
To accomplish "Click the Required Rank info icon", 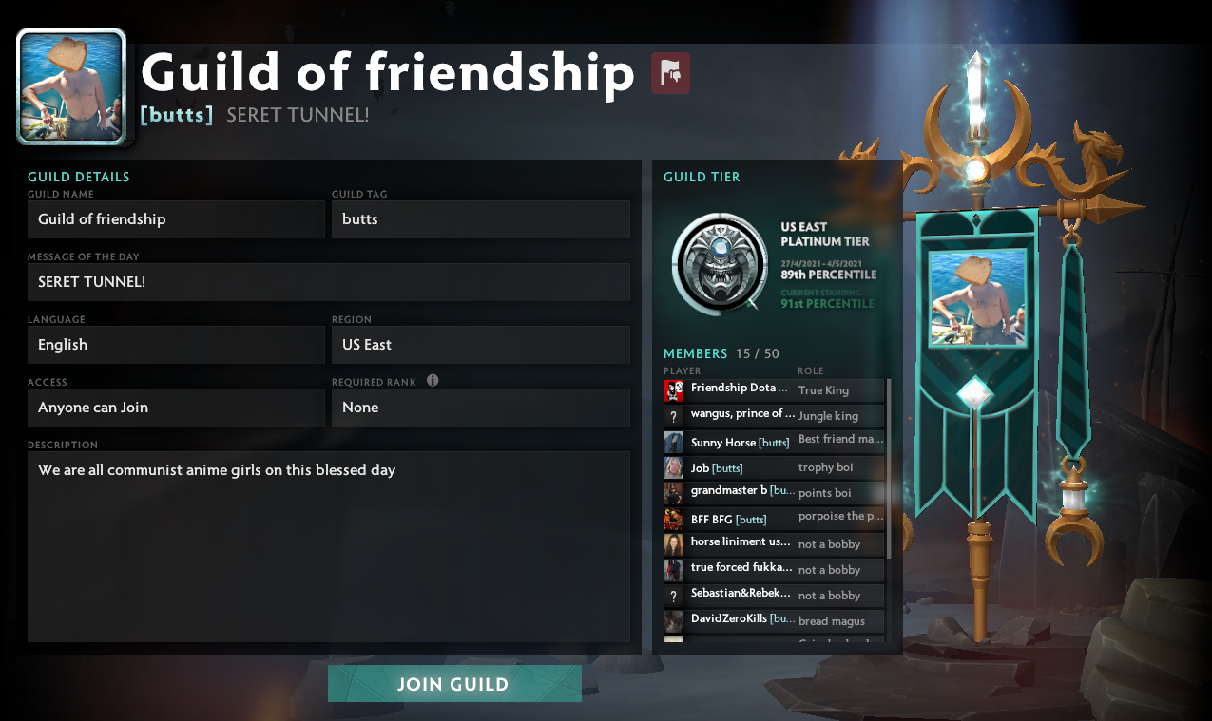I will (x=433, y=381).
